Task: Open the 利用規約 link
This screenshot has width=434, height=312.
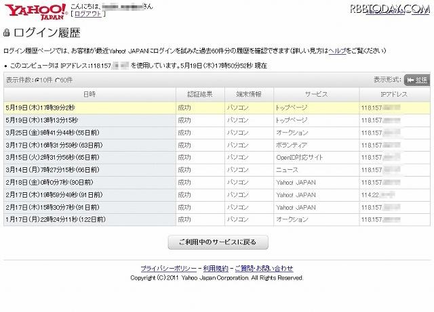Action: [216, 268]
